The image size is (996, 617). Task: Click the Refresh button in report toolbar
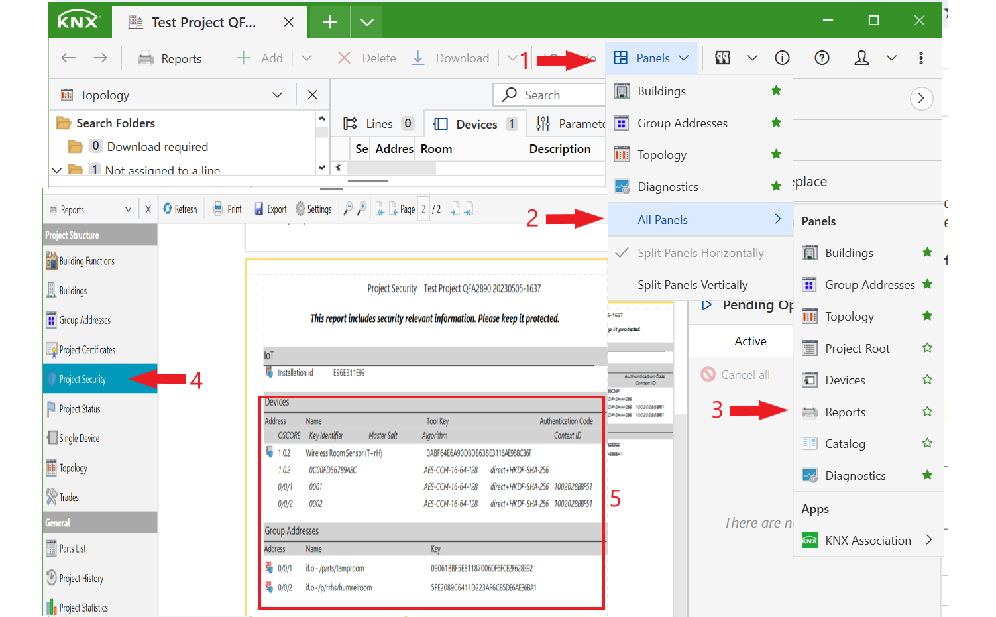coord(180,209)
